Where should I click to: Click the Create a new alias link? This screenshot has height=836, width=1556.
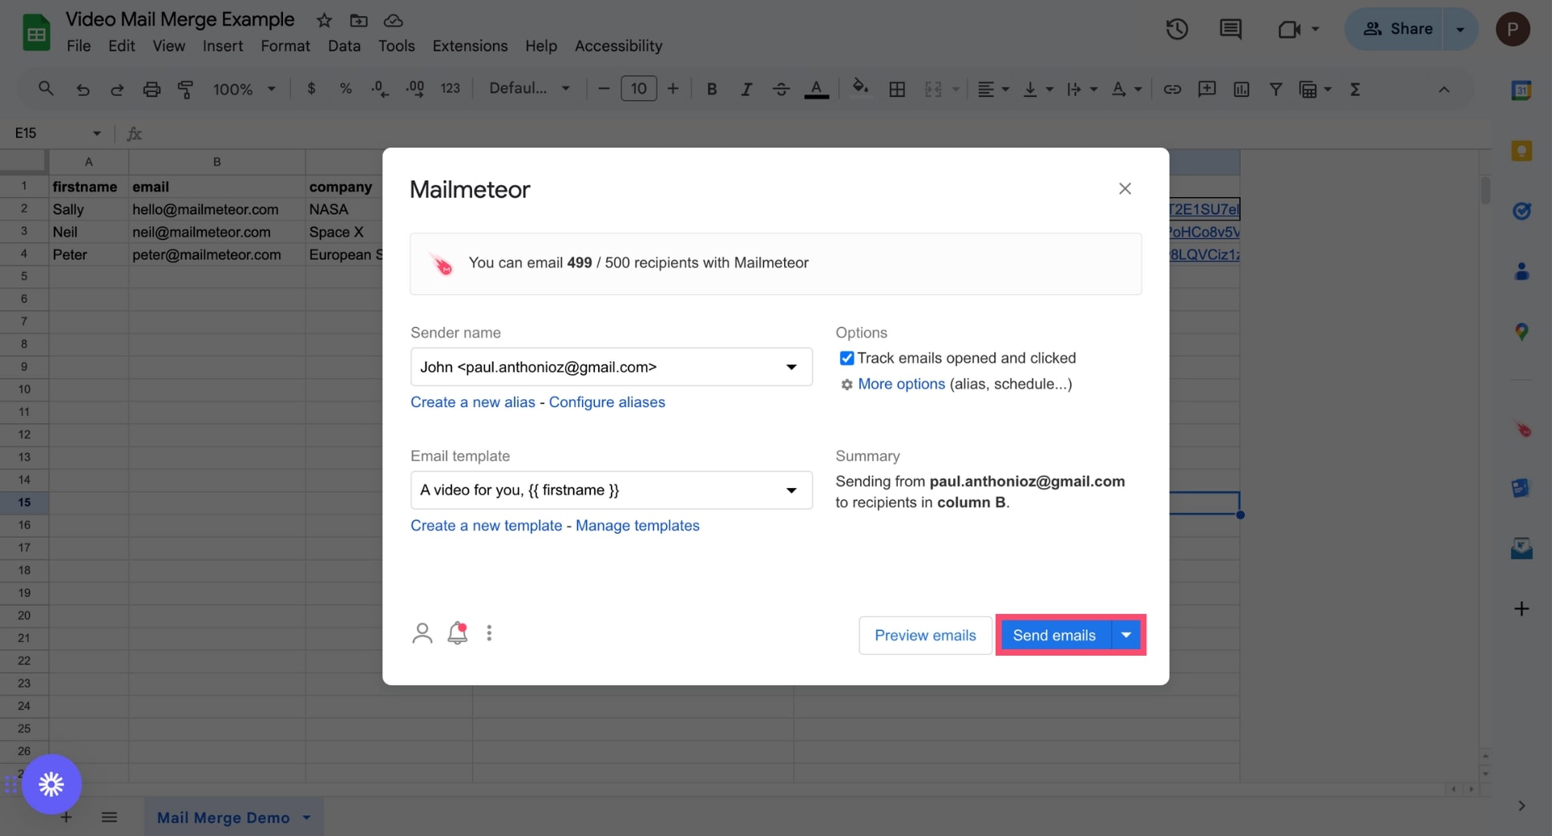coord(472,402)
